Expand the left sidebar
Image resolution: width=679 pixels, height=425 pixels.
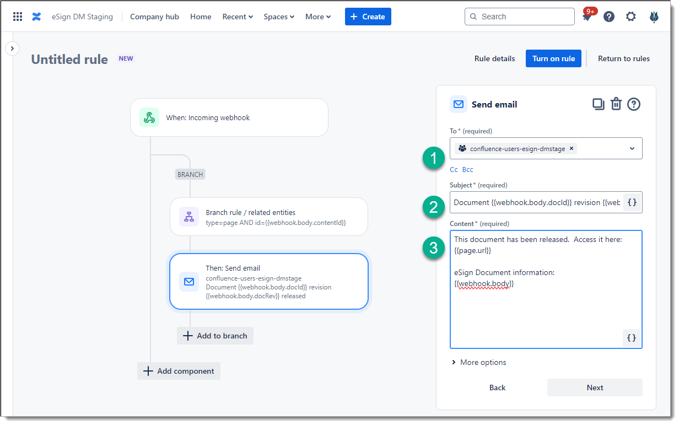click(x=12, y=49)
